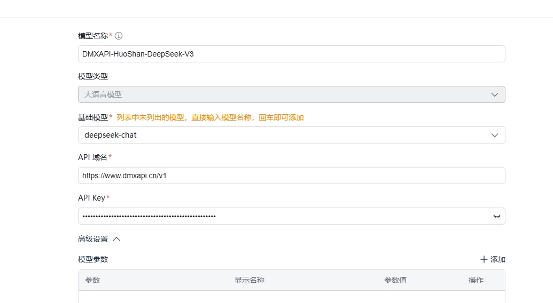The height and width of the screenshot is (303, 553).
Task: Click the up chevron beside 高级设置
Action: point(116,239)
